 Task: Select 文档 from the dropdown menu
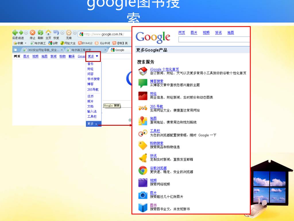coord(90,106)
